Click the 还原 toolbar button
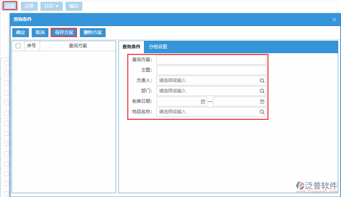The height and width of the screenshot is (197, 341). pyautogui.click(x=29, y=6)
